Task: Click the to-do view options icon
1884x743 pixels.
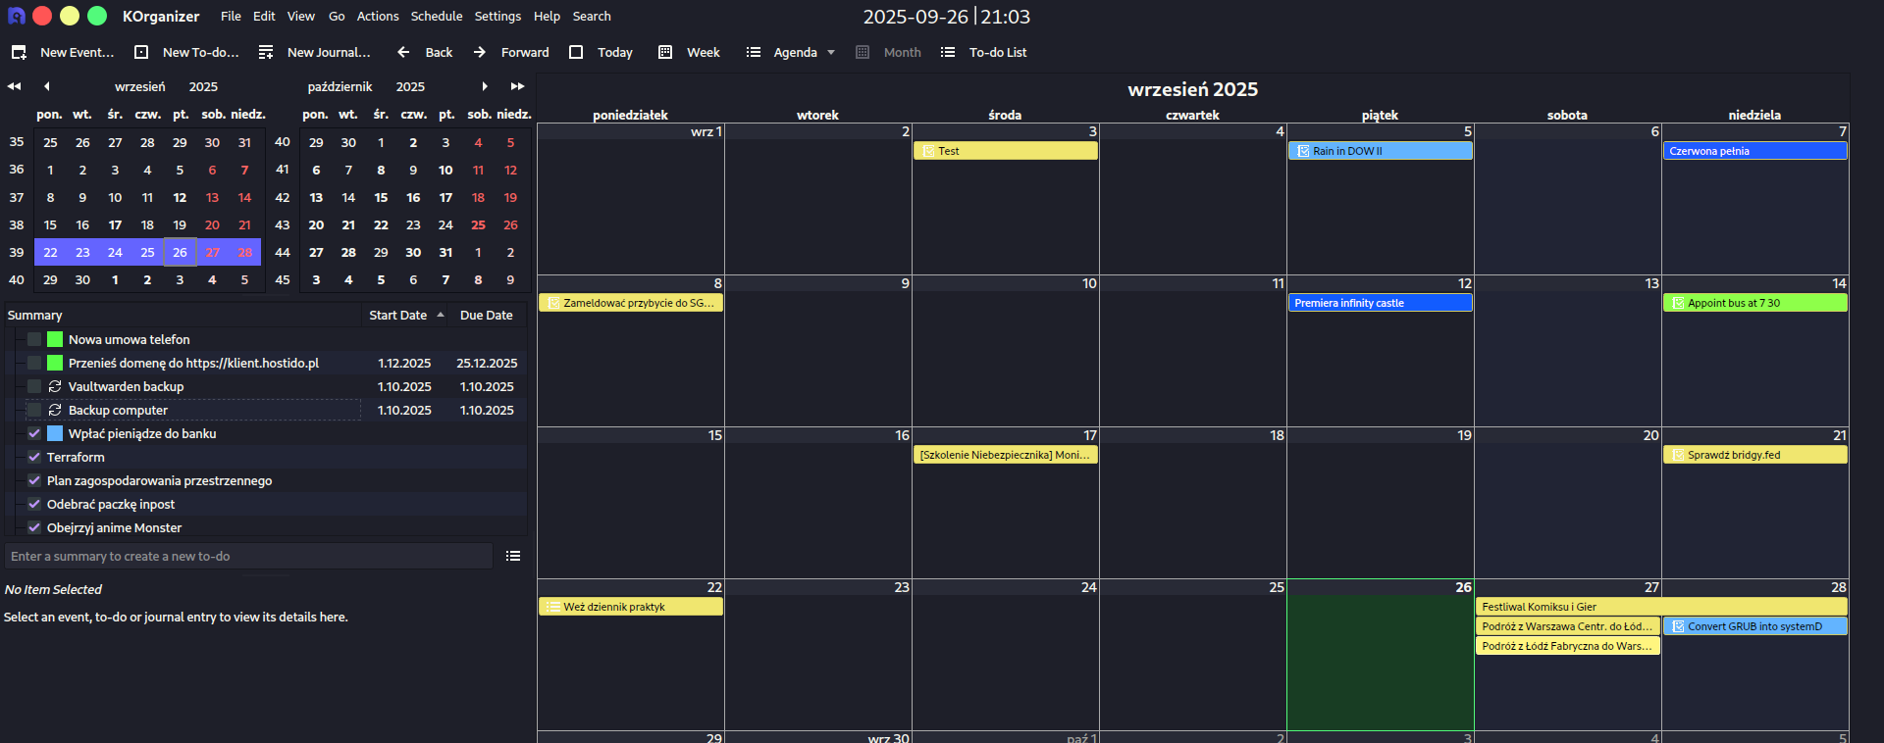Action: 513,557
